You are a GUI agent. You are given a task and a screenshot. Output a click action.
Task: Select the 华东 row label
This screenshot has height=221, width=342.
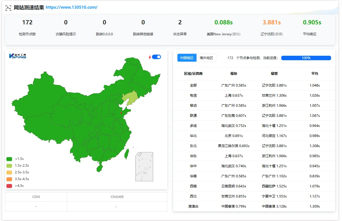(x=193, y=156)
